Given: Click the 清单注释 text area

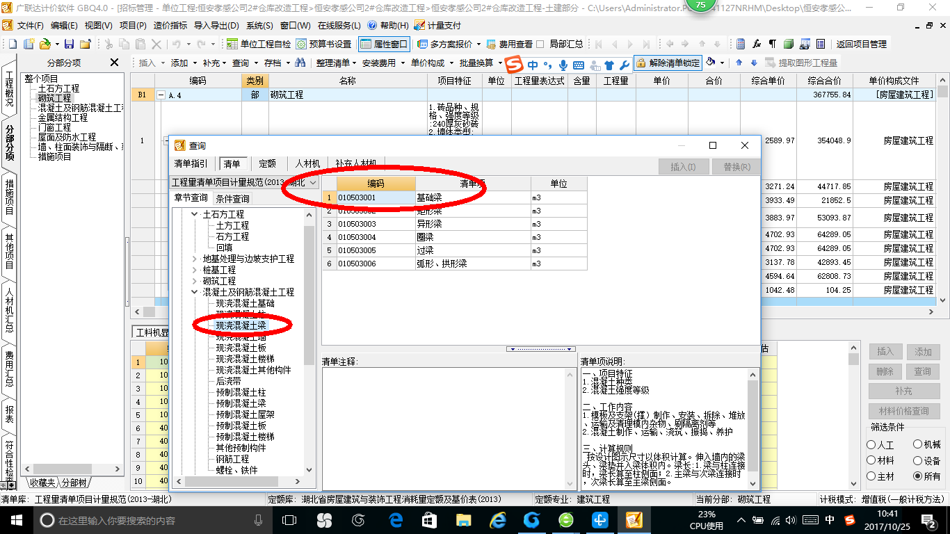Looking at the screenshot, I should coord(449,428).
